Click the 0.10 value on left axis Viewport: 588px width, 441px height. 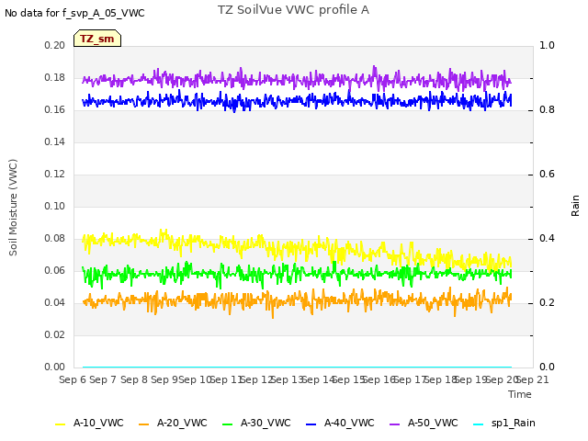55,206
